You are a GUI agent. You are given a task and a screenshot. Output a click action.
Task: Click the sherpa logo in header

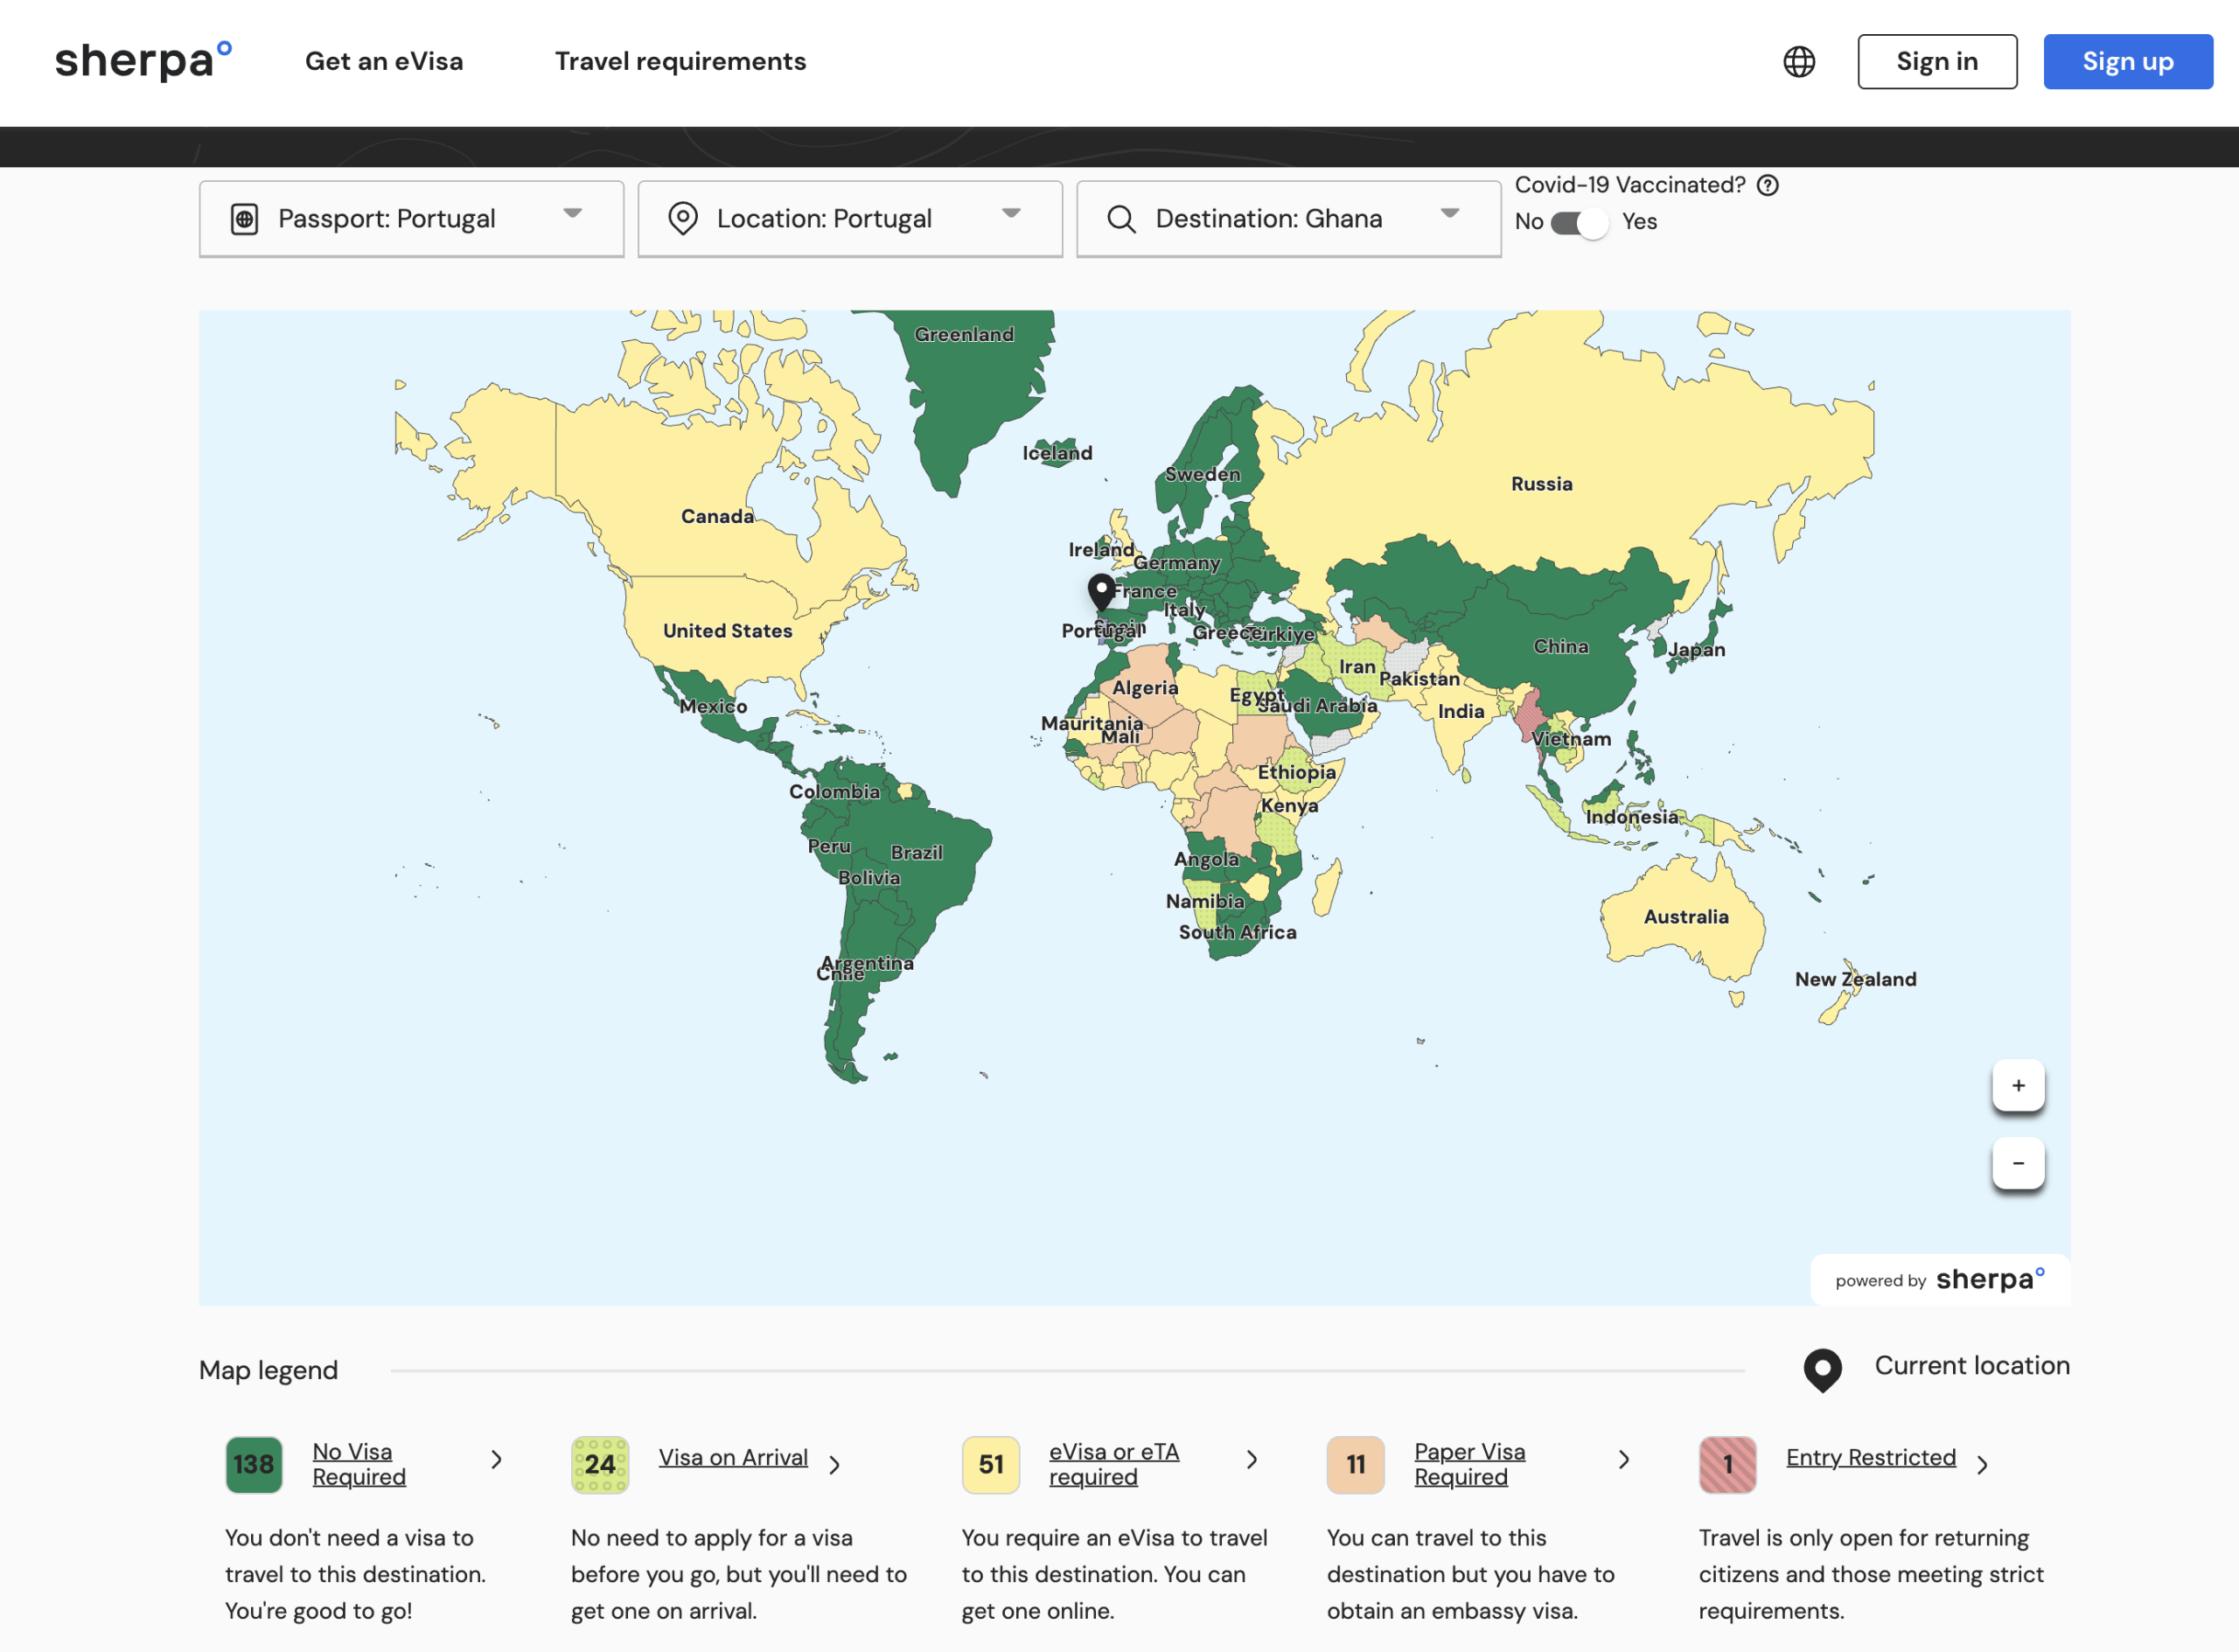[143, 61]
